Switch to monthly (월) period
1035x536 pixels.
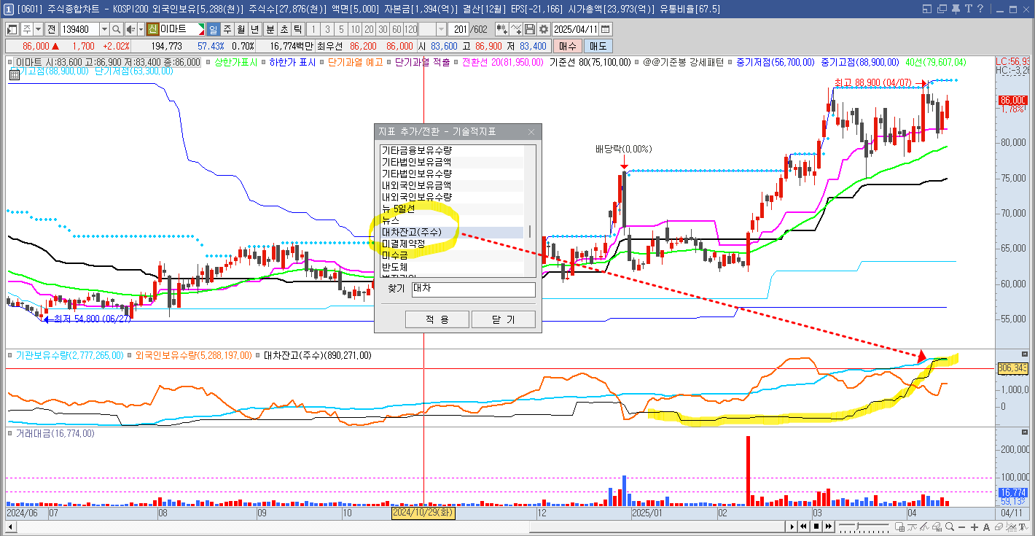241,29
